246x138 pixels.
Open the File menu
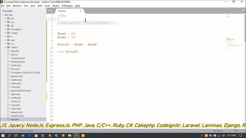pyautogui.click(x=3, y=6)
